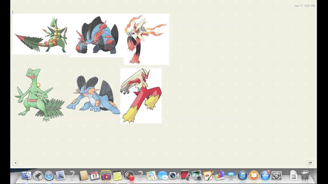
Task: Open Messages speech bubble icon
Action: [163, 176]
